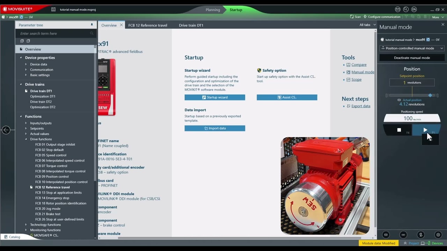Collapse the Drive trains section
This screenshot has width=447, height=251.
tap(21, 84)
